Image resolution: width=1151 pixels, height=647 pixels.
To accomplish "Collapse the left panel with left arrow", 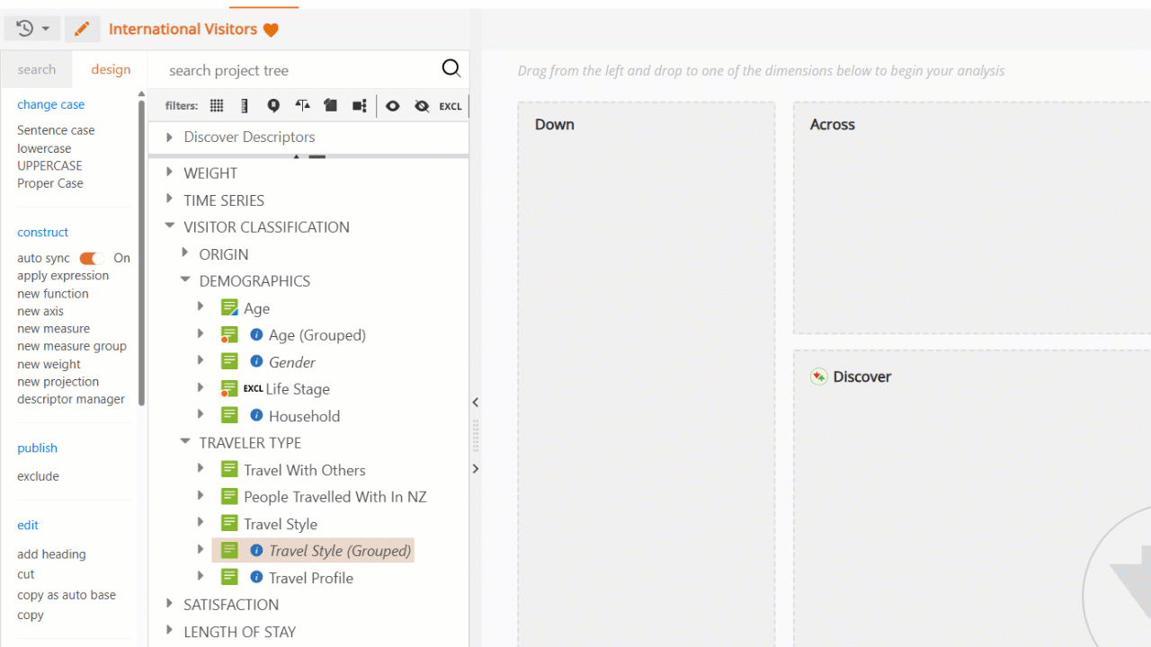I will [x=476, y=403].
